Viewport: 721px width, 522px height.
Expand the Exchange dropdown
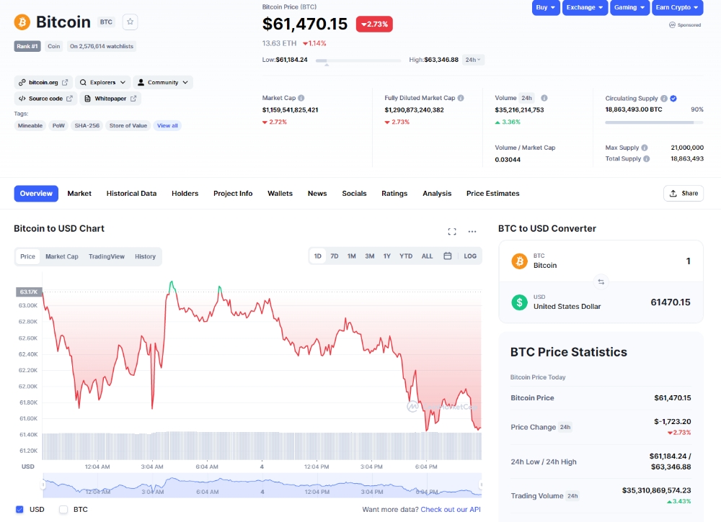pos(585,7)
